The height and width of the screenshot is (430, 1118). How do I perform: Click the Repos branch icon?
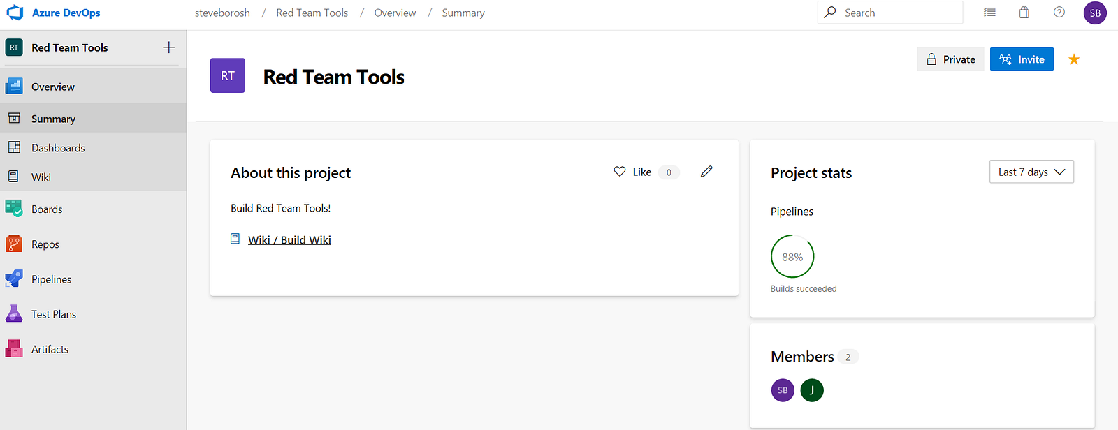coord(14,243)
